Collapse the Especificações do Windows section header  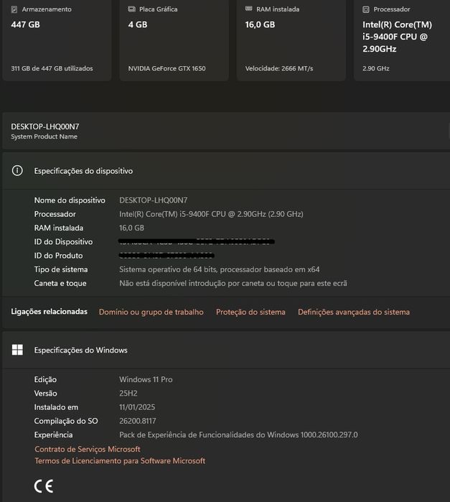[226, 350]
